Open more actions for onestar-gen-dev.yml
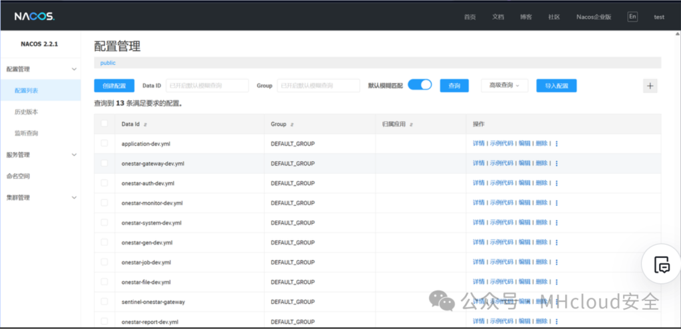This screenshot has height=329, width=681. 557,242
